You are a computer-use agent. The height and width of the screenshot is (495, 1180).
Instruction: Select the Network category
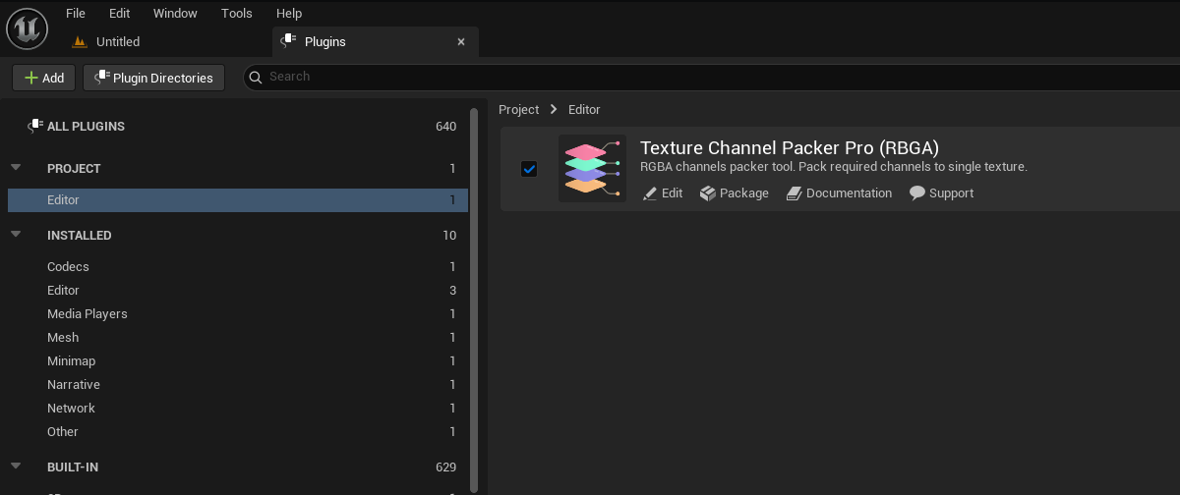point(238,409)
